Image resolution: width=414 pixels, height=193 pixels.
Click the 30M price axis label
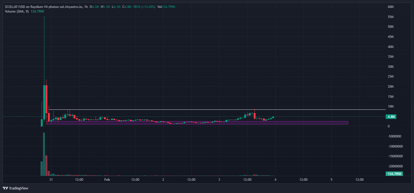pyautogui.click(x=391, y=67)
